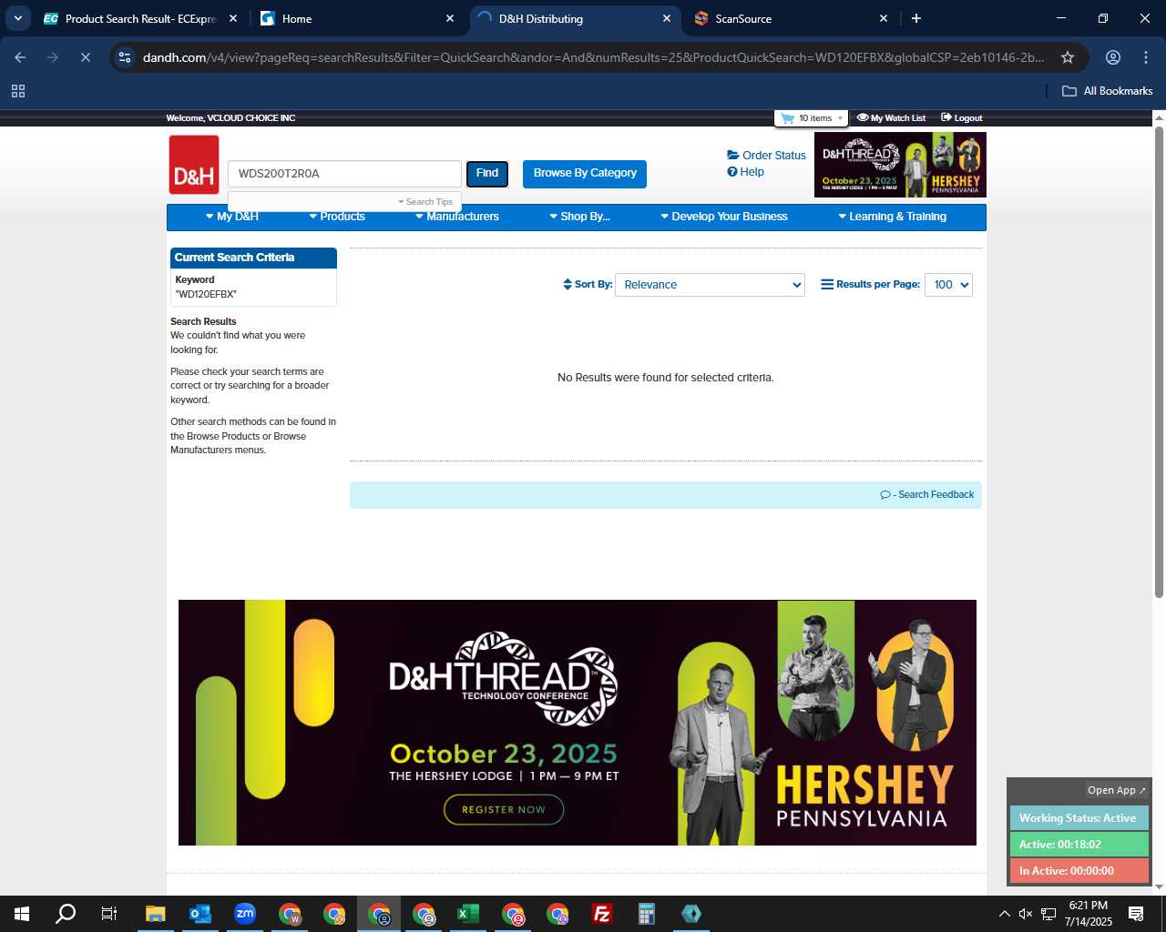Image resolution: width=1166 pixels, height=932 pixels.
Task: Open the Products menu
Action: (337, 217)
